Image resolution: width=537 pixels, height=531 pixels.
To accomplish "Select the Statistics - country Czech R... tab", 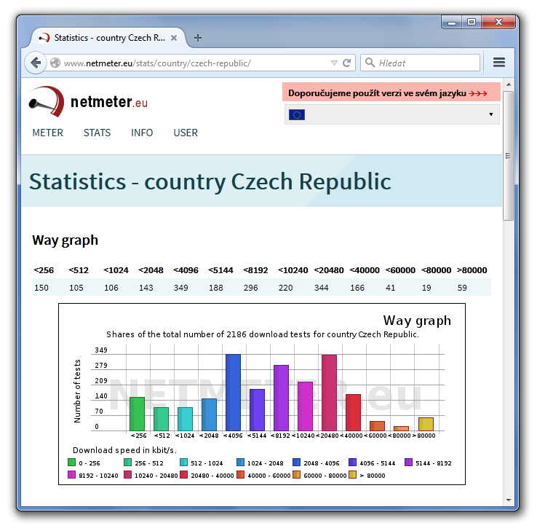I will (109, 38).
